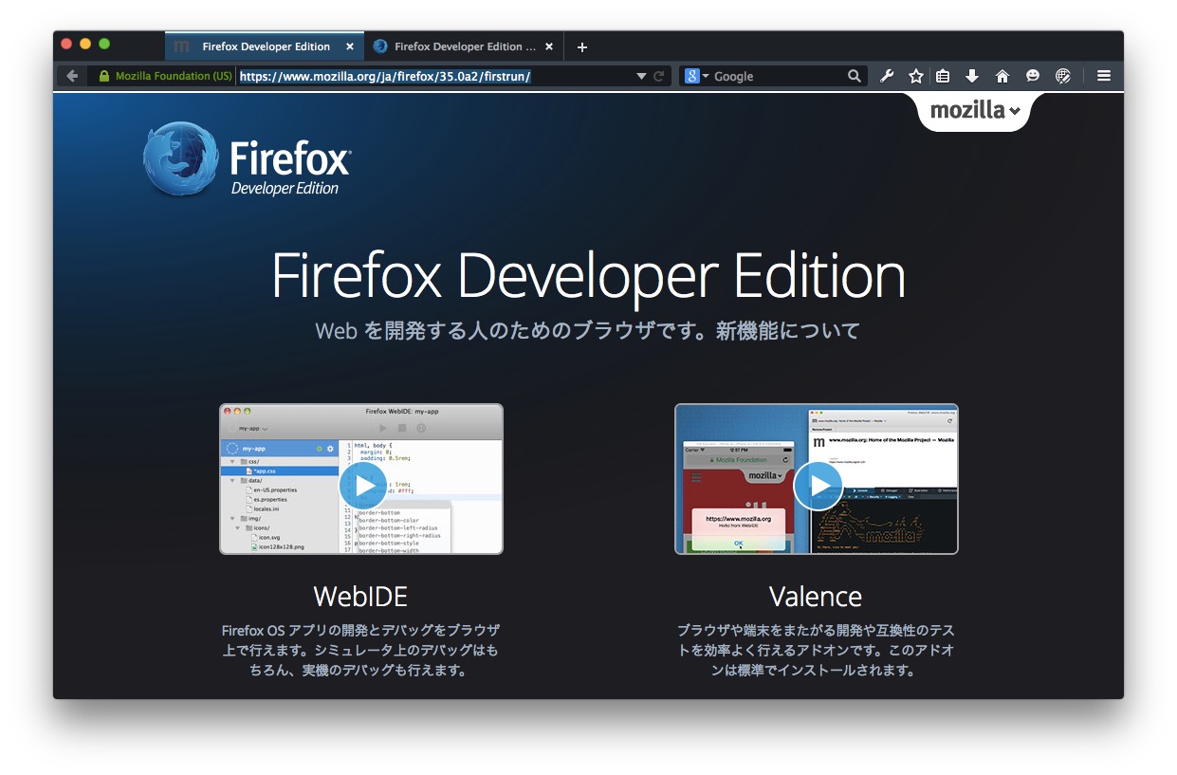Close the second Firefox Developer Edition tab
Viewport: 1177px width, 775px height.
coord(549,46)
